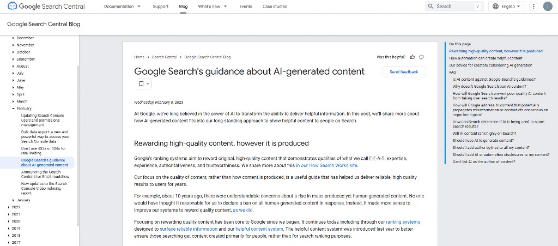Image resolution: width=558 pixels, height=246 pixels.
Task: Focus the Search input field
Action: coord(454,7)
